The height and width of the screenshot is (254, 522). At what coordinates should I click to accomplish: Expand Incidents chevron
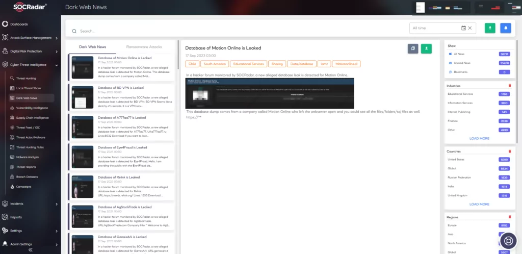(57, 204)
